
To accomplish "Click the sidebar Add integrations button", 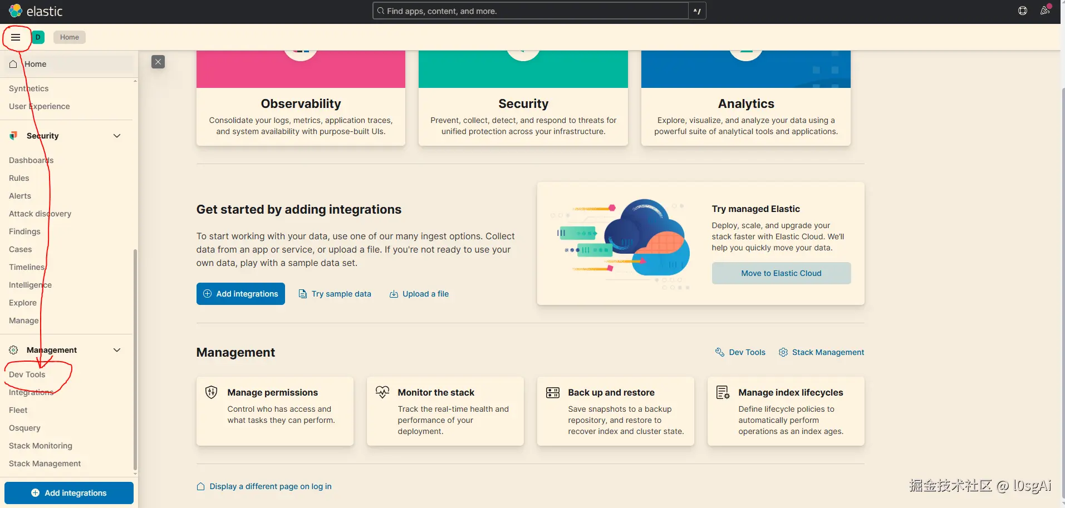I will pos(69,493).
